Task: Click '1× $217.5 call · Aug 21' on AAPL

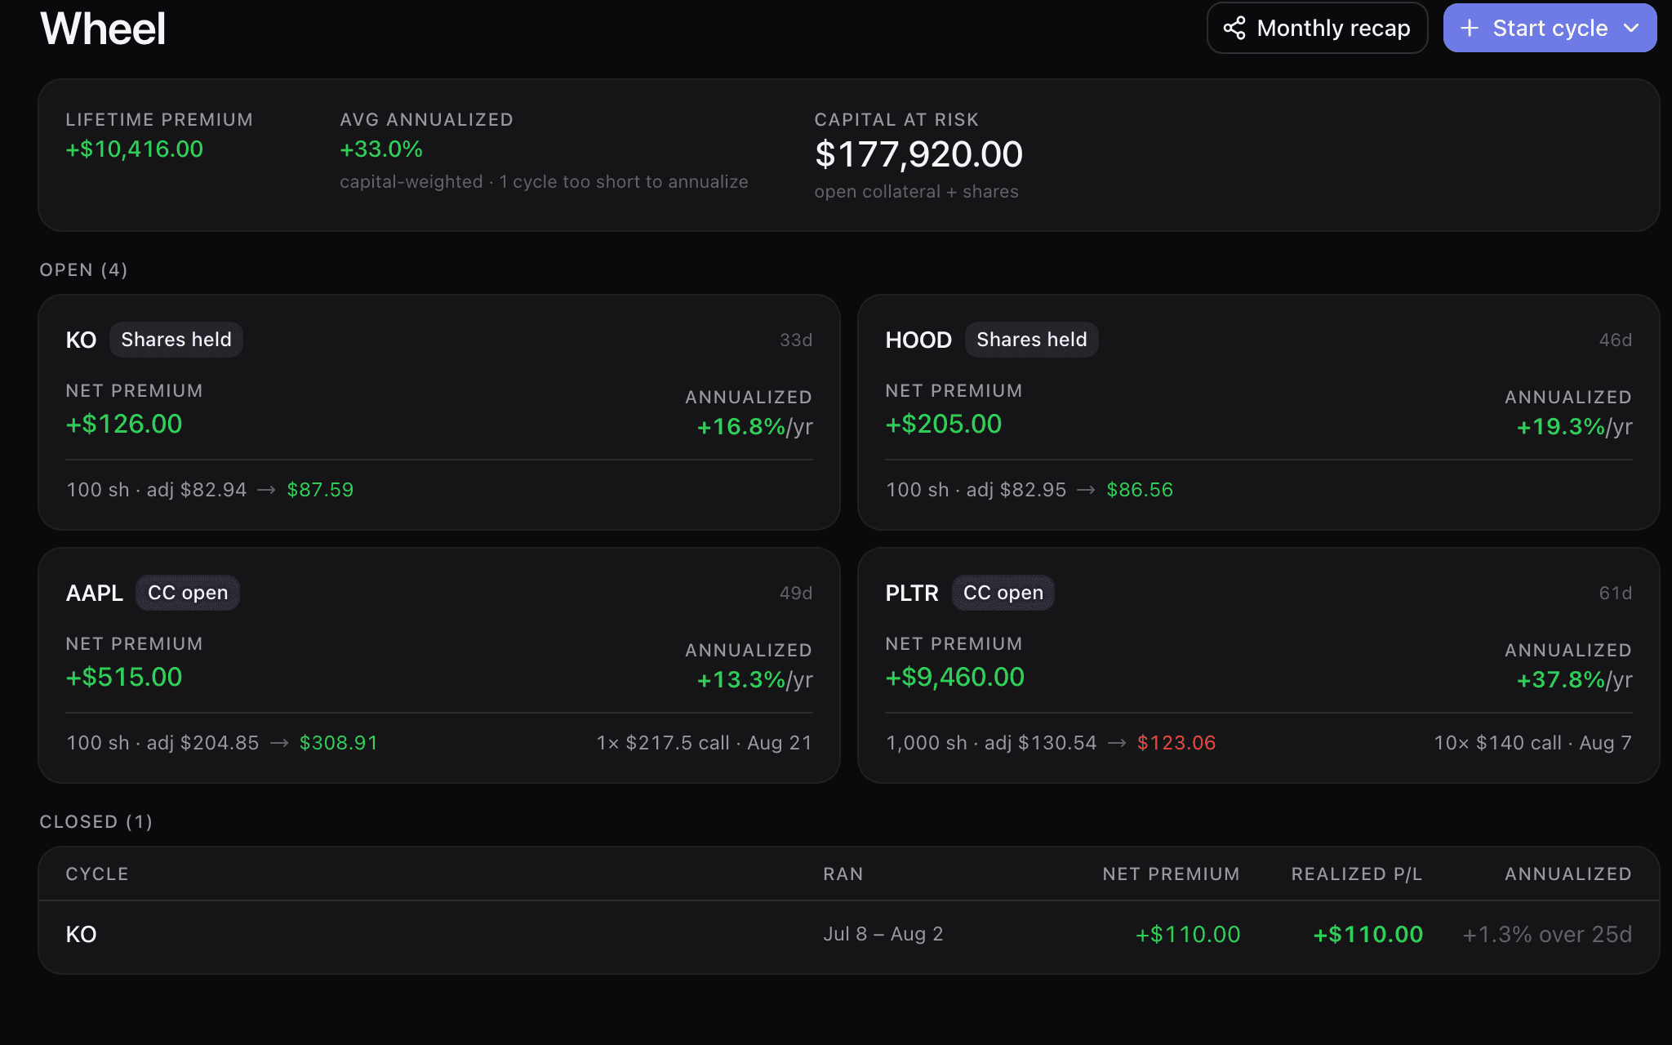Action: [x=705, y=743]
